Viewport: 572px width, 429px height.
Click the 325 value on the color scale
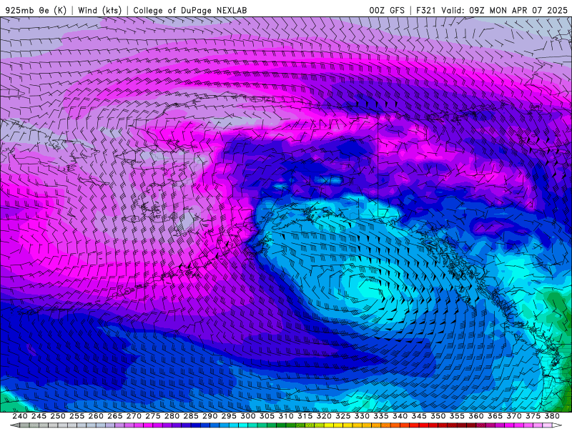342,416
